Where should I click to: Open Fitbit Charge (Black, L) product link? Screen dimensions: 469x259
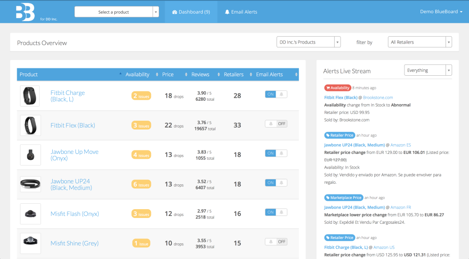point(67,96)
